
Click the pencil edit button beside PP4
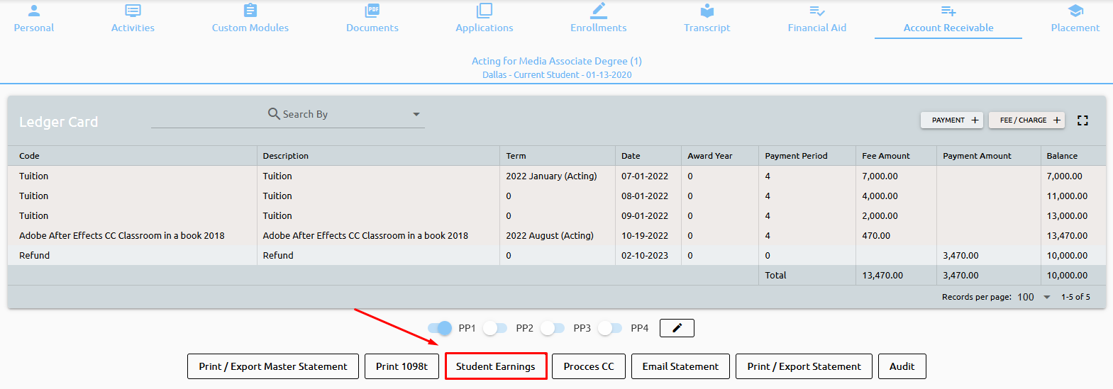point(676,328)
